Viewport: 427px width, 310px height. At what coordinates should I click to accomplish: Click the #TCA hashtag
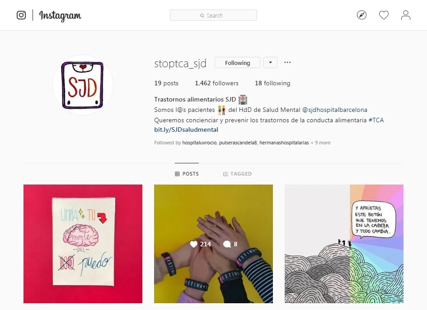pyautogui.click(x=376, y=120)
